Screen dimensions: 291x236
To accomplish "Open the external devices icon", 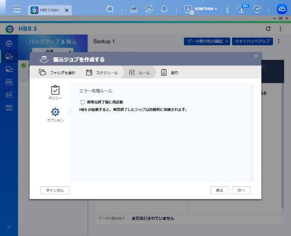I will (x=149, y=9).
